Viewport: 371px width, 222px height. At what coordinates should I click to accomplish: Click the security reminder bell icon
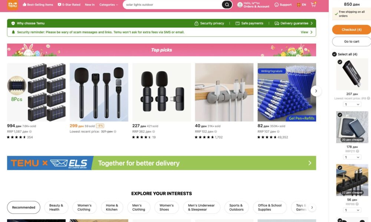13,32
